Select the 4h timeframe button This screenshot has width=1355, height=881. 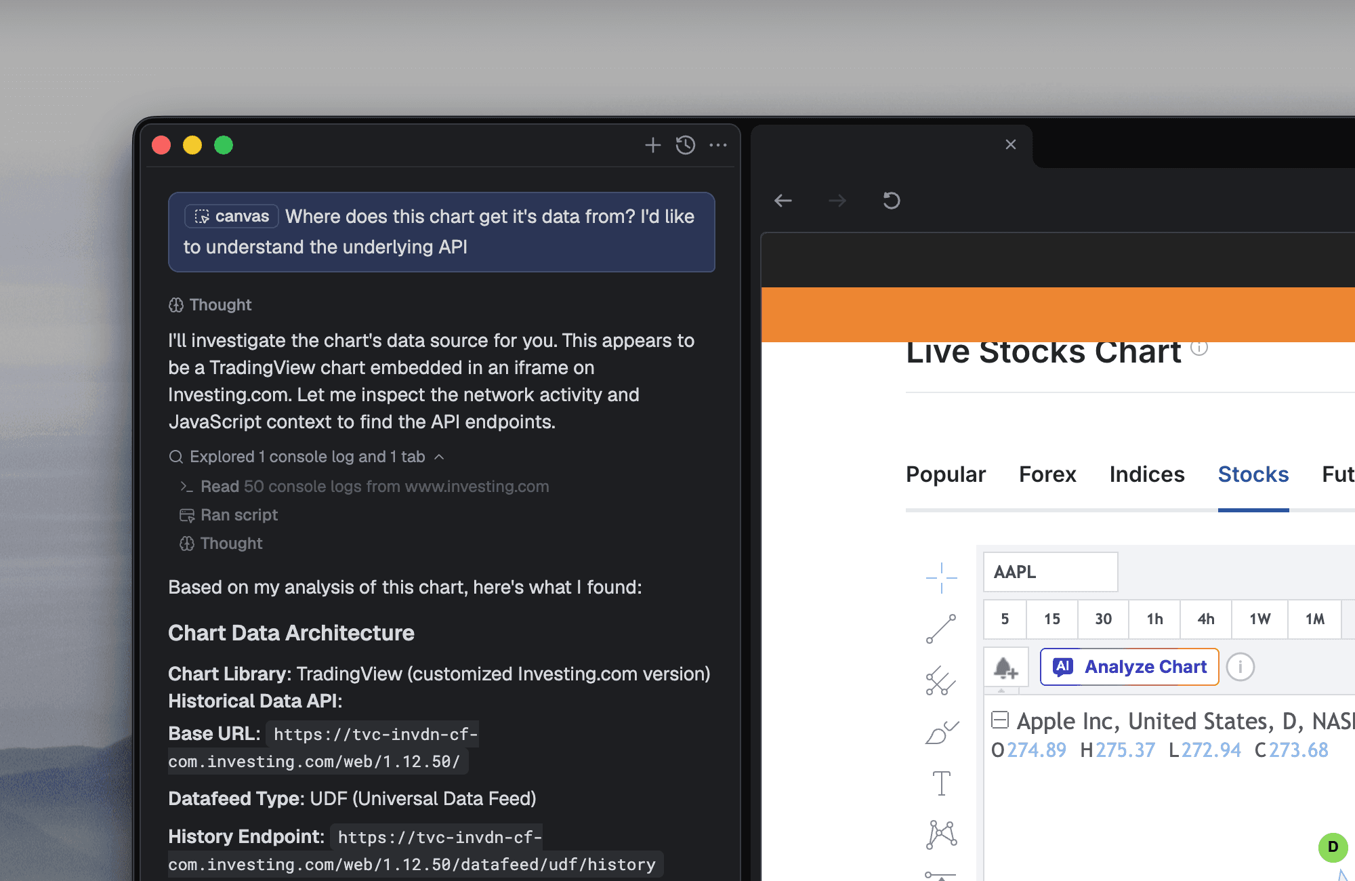click(x=1205, y=619)
